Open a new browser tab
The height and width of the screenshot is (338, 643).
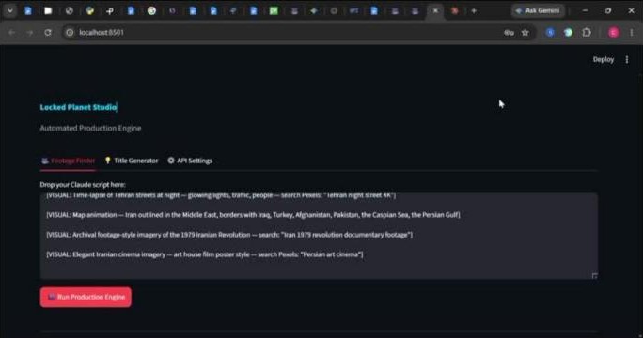474,11
